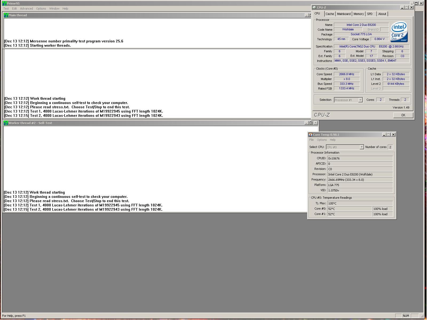Click the Core Speed value 2666.8 MHz
The height and width of the screenshot is (320, 427).
[347, 74]
